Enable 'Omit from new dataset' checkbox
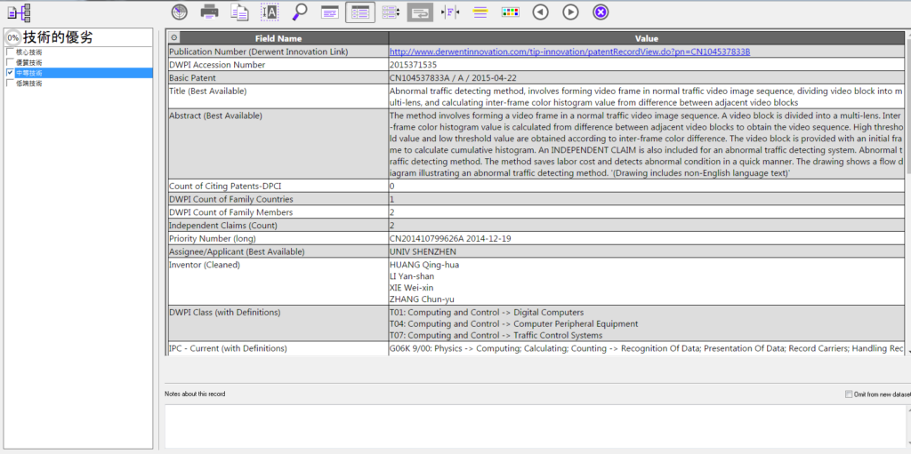This screenshot has height=454, width=911. pyautogui.click(x=848, y=394)
